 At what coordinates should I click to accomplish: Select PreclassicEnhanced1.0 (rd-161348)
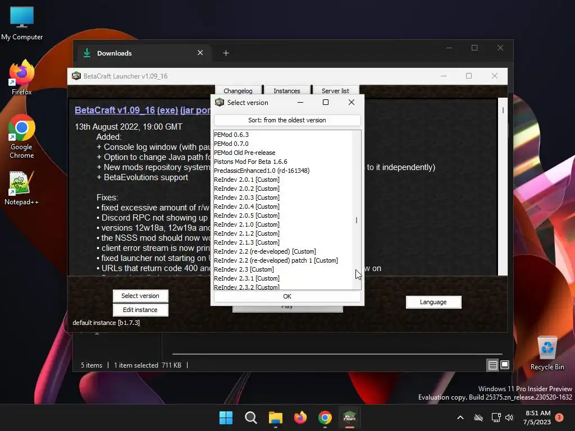click(x=283, y=171)
